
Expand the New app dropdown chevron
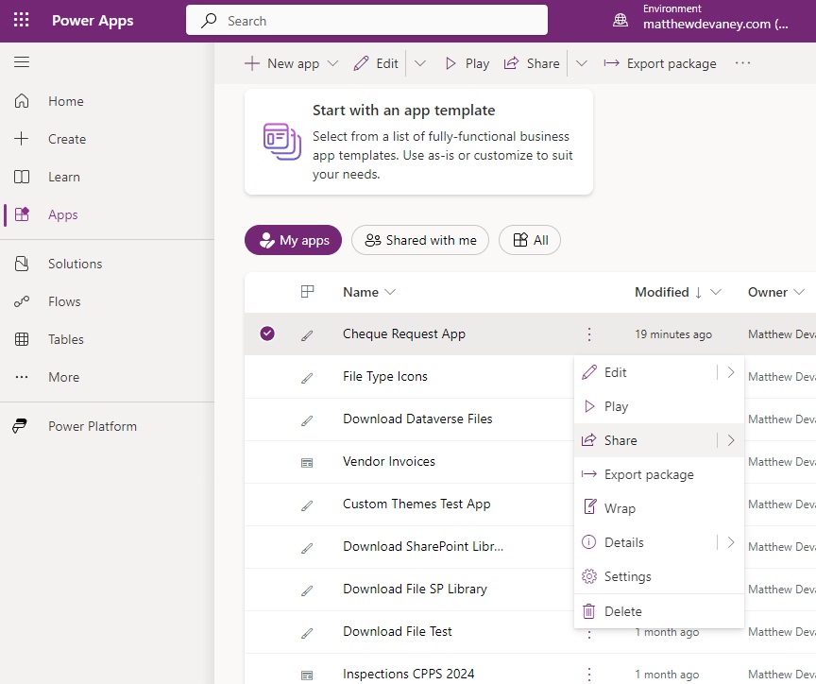pos(332,63)
